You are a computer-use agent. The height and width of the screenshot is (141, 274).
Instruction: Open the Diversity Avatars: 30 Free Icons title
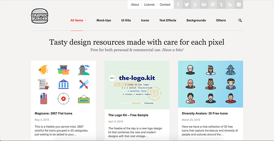[x=203, y=113]
